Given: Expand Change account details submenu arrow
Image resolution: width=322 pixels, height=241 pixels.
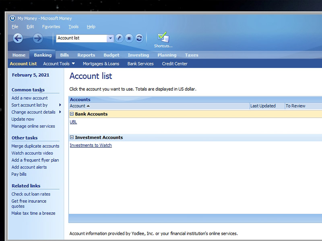Looking at the screenshot, I should pyautogui.click(x=60, y=112).
